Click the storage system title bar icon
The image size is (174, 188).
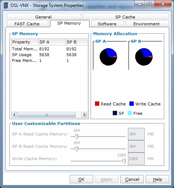pos(5,5)
